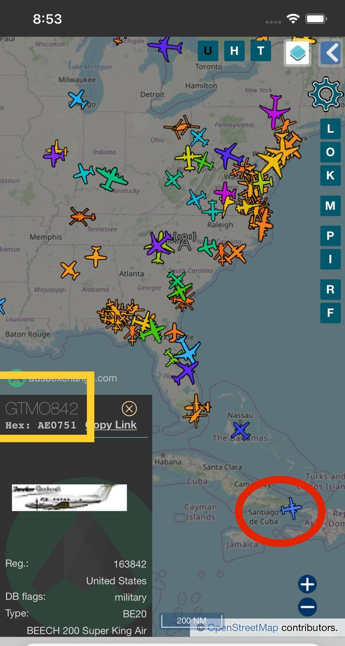Screen dimensions: 345x646
Task: Select the blue aircraft near Santiago de Cuba
Action: pyautogui.click(x=291, y=508)
